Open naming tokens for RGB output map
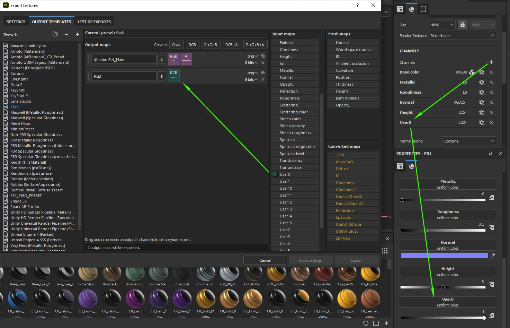Screen dimensions: 510x328 click(162, 76)
